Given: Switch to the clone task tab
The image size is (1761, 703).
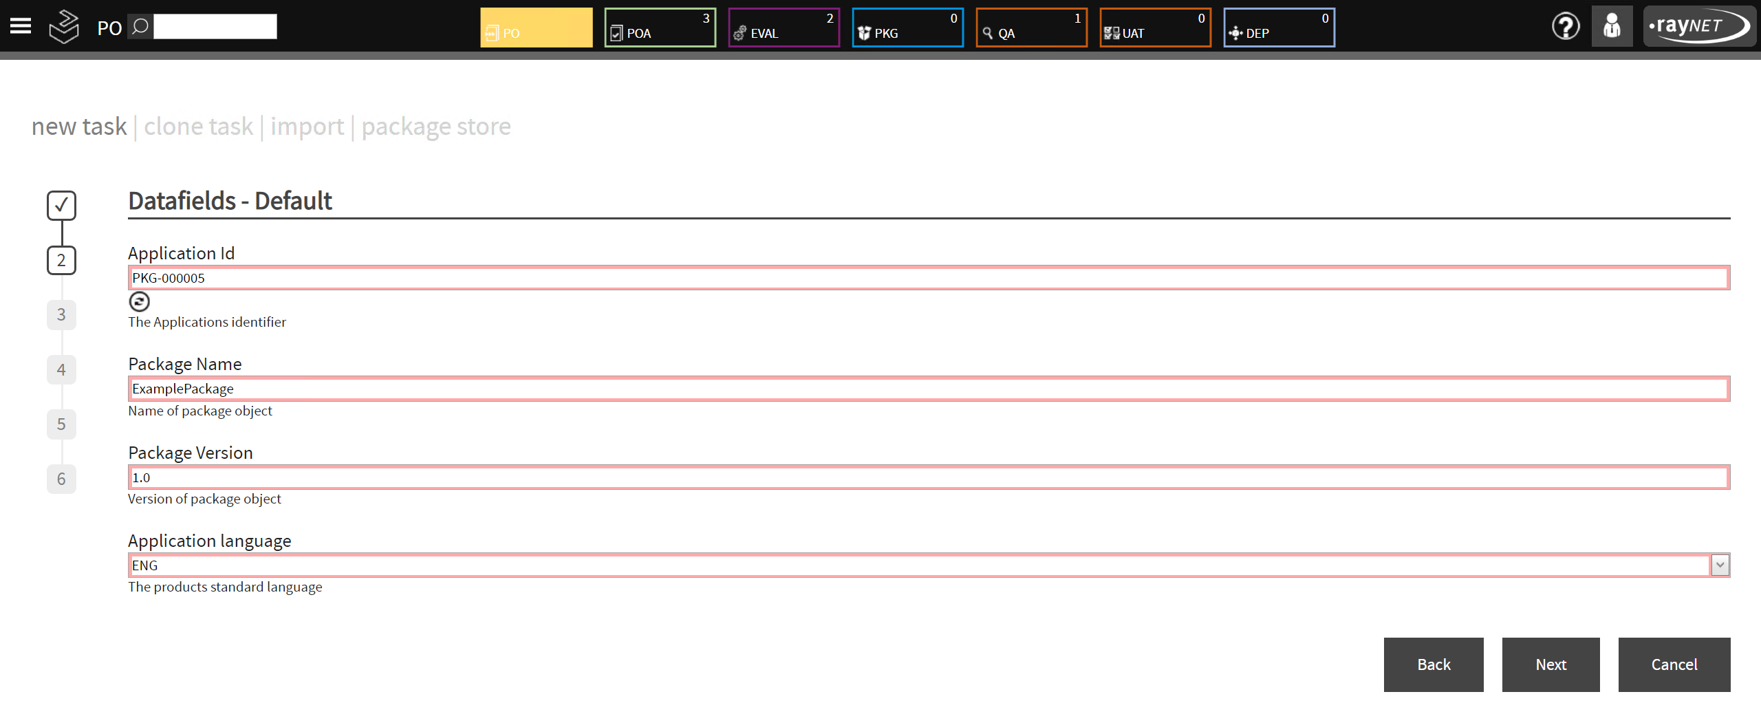Looking at the screenshot, I should click(x=198, y=126).
